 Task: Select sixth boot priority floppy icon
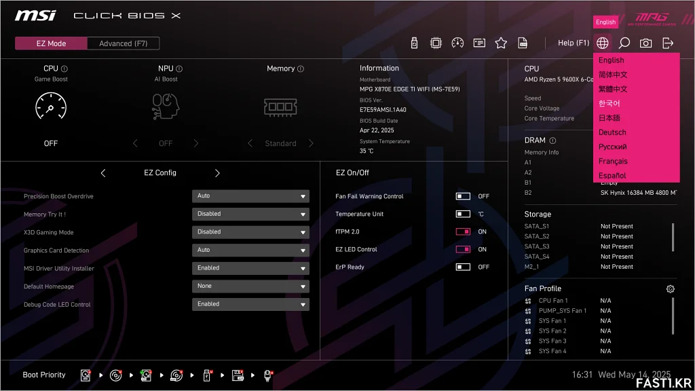[x=238, y=375]
